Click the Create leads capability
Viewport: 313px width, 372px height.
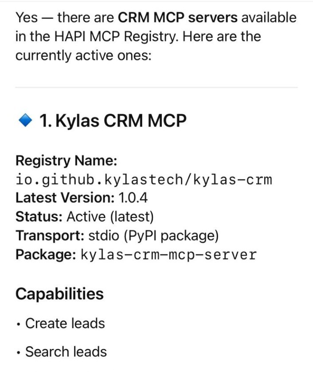(x=65, y=323)
